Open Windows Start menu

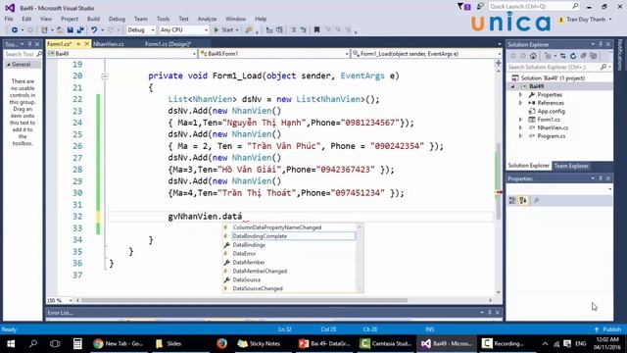[x=11, y=344]
